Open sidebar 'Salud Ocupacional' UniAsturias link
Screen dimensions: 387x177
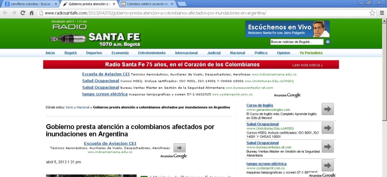(x=262, y=124)
